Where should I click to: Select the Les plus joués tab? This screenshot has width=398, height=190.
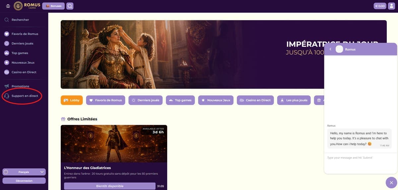[x=294, y=100]
